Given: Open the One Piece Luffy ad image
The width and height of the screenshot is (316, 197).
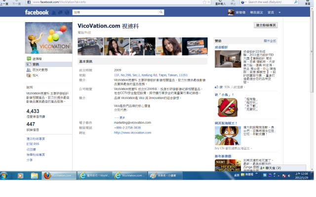Looking at the screenshot, I should coord(228,136).
